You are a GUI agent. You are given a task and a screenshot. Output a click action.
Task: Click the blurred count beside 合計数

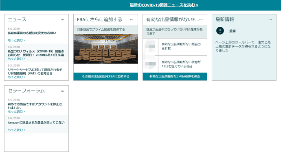(x=151, y=47)
